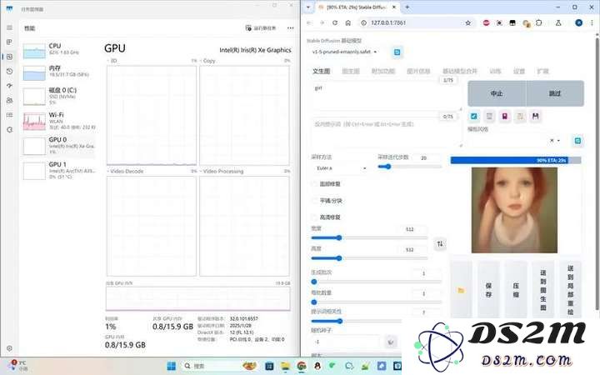Open output folder with yellow folder icon
The height and width of the screenshot is (375, 600).
pyautogui.click(x=461, y=291)
